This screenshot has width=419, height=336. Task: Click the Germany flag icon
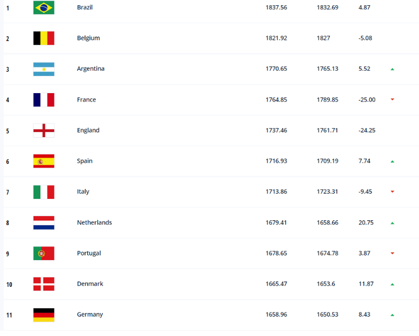pyautogui.click(x=43, y=315)
